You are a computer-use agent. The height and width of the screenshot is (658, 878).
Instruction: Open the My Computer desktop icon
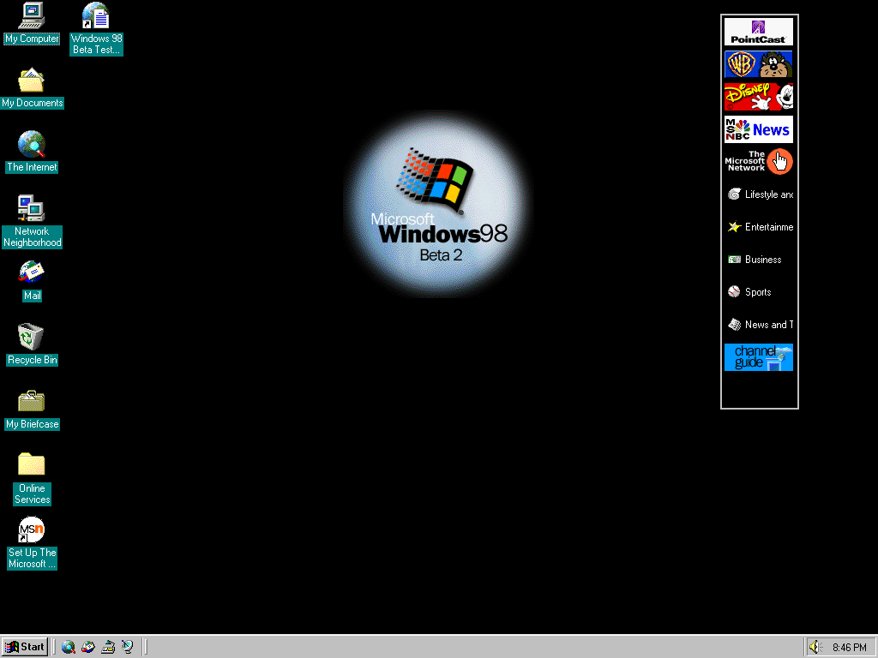[32, 15]
